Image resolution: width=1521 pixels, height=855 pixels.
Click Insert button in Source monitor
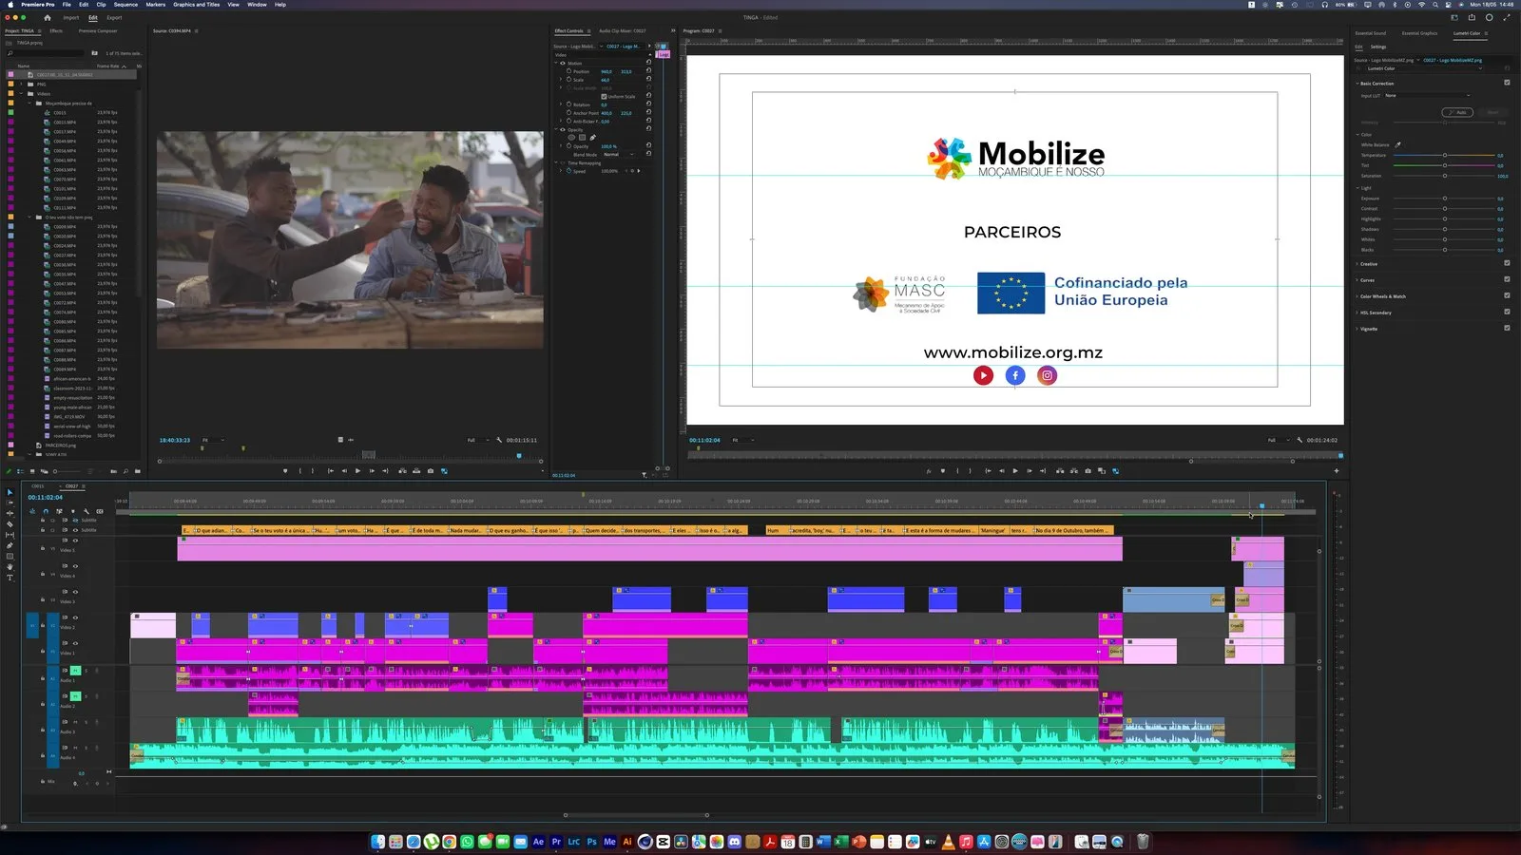pos(402,470)
